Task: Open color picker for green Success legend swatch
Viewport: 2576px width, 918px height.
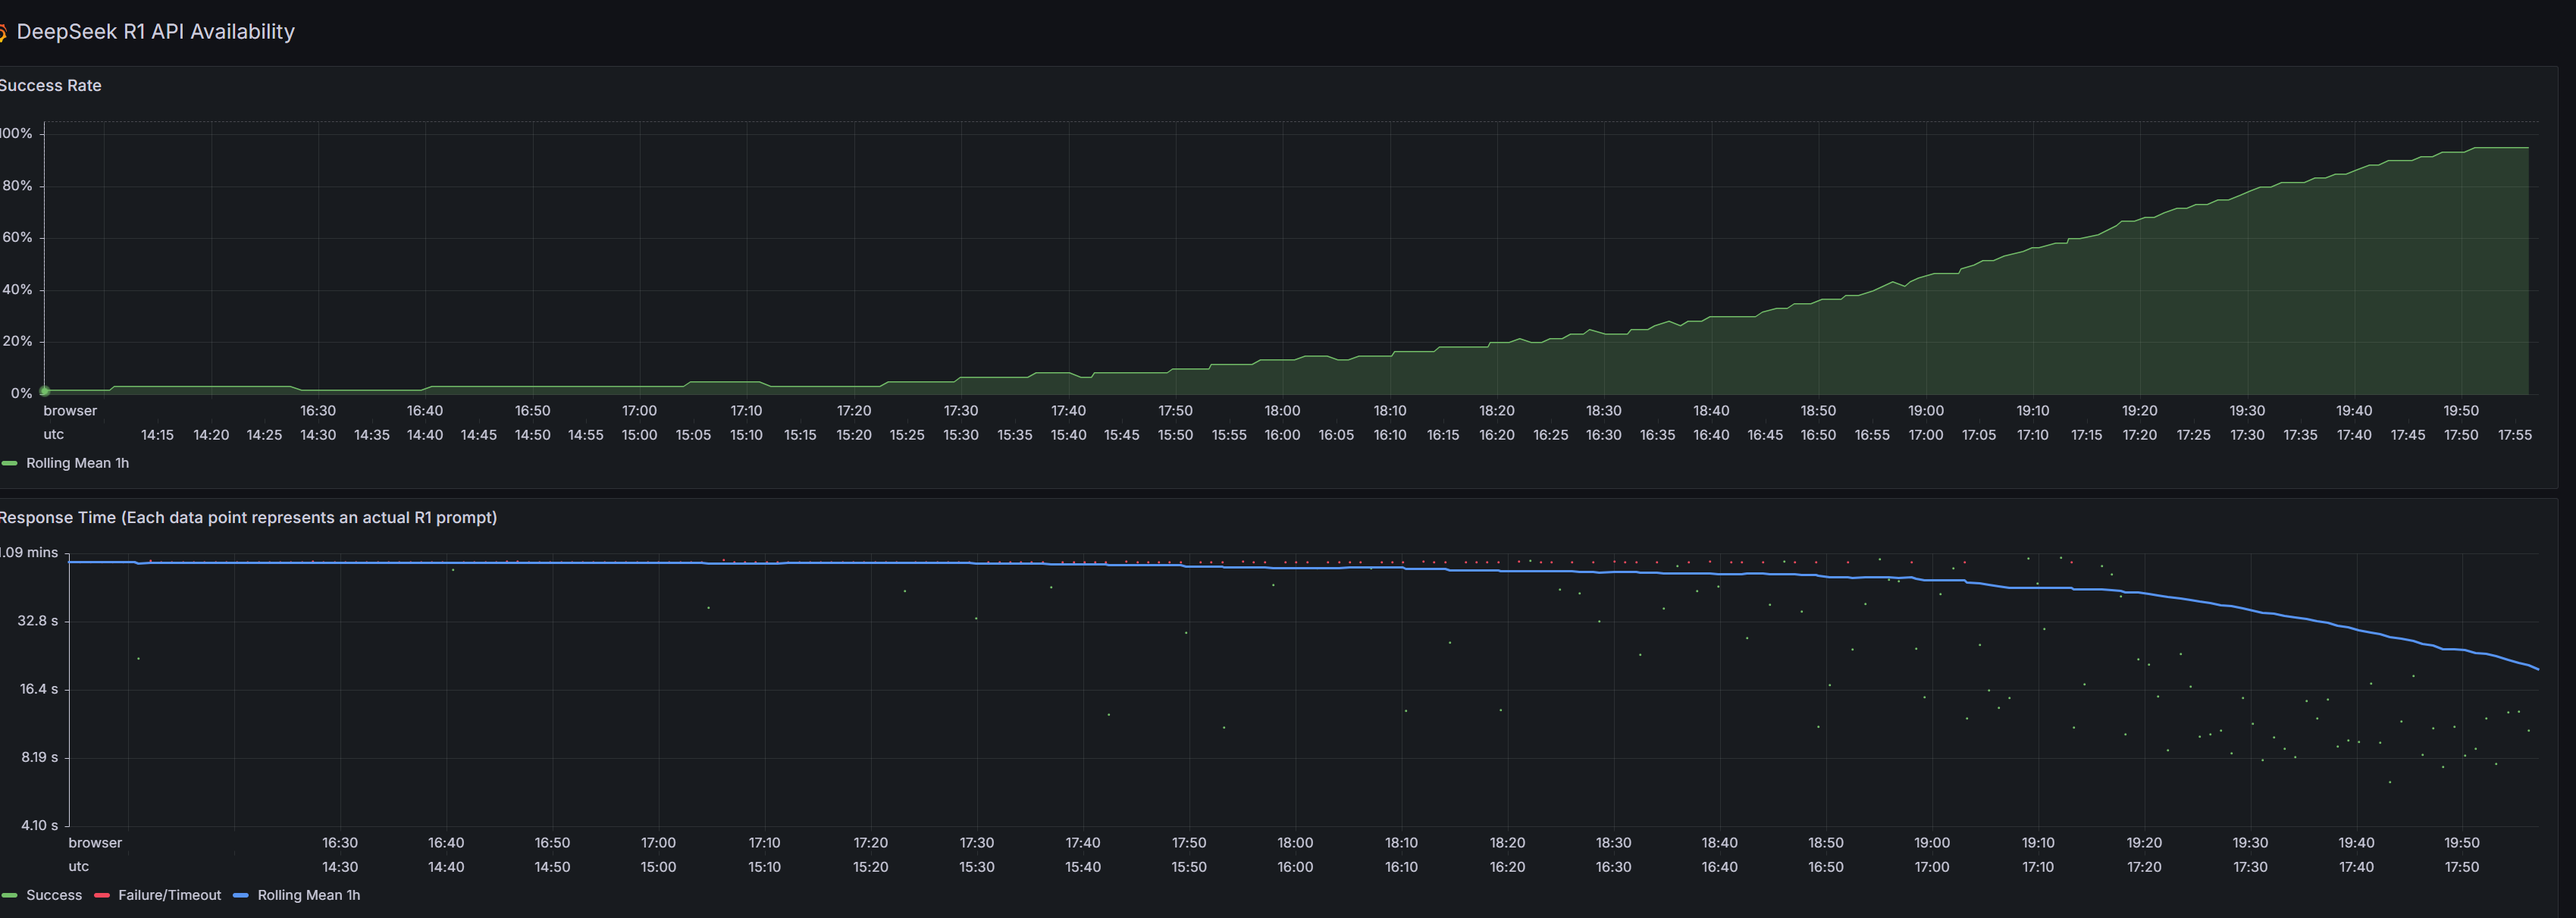Action: pyautogui.click(x=10, y=895)
